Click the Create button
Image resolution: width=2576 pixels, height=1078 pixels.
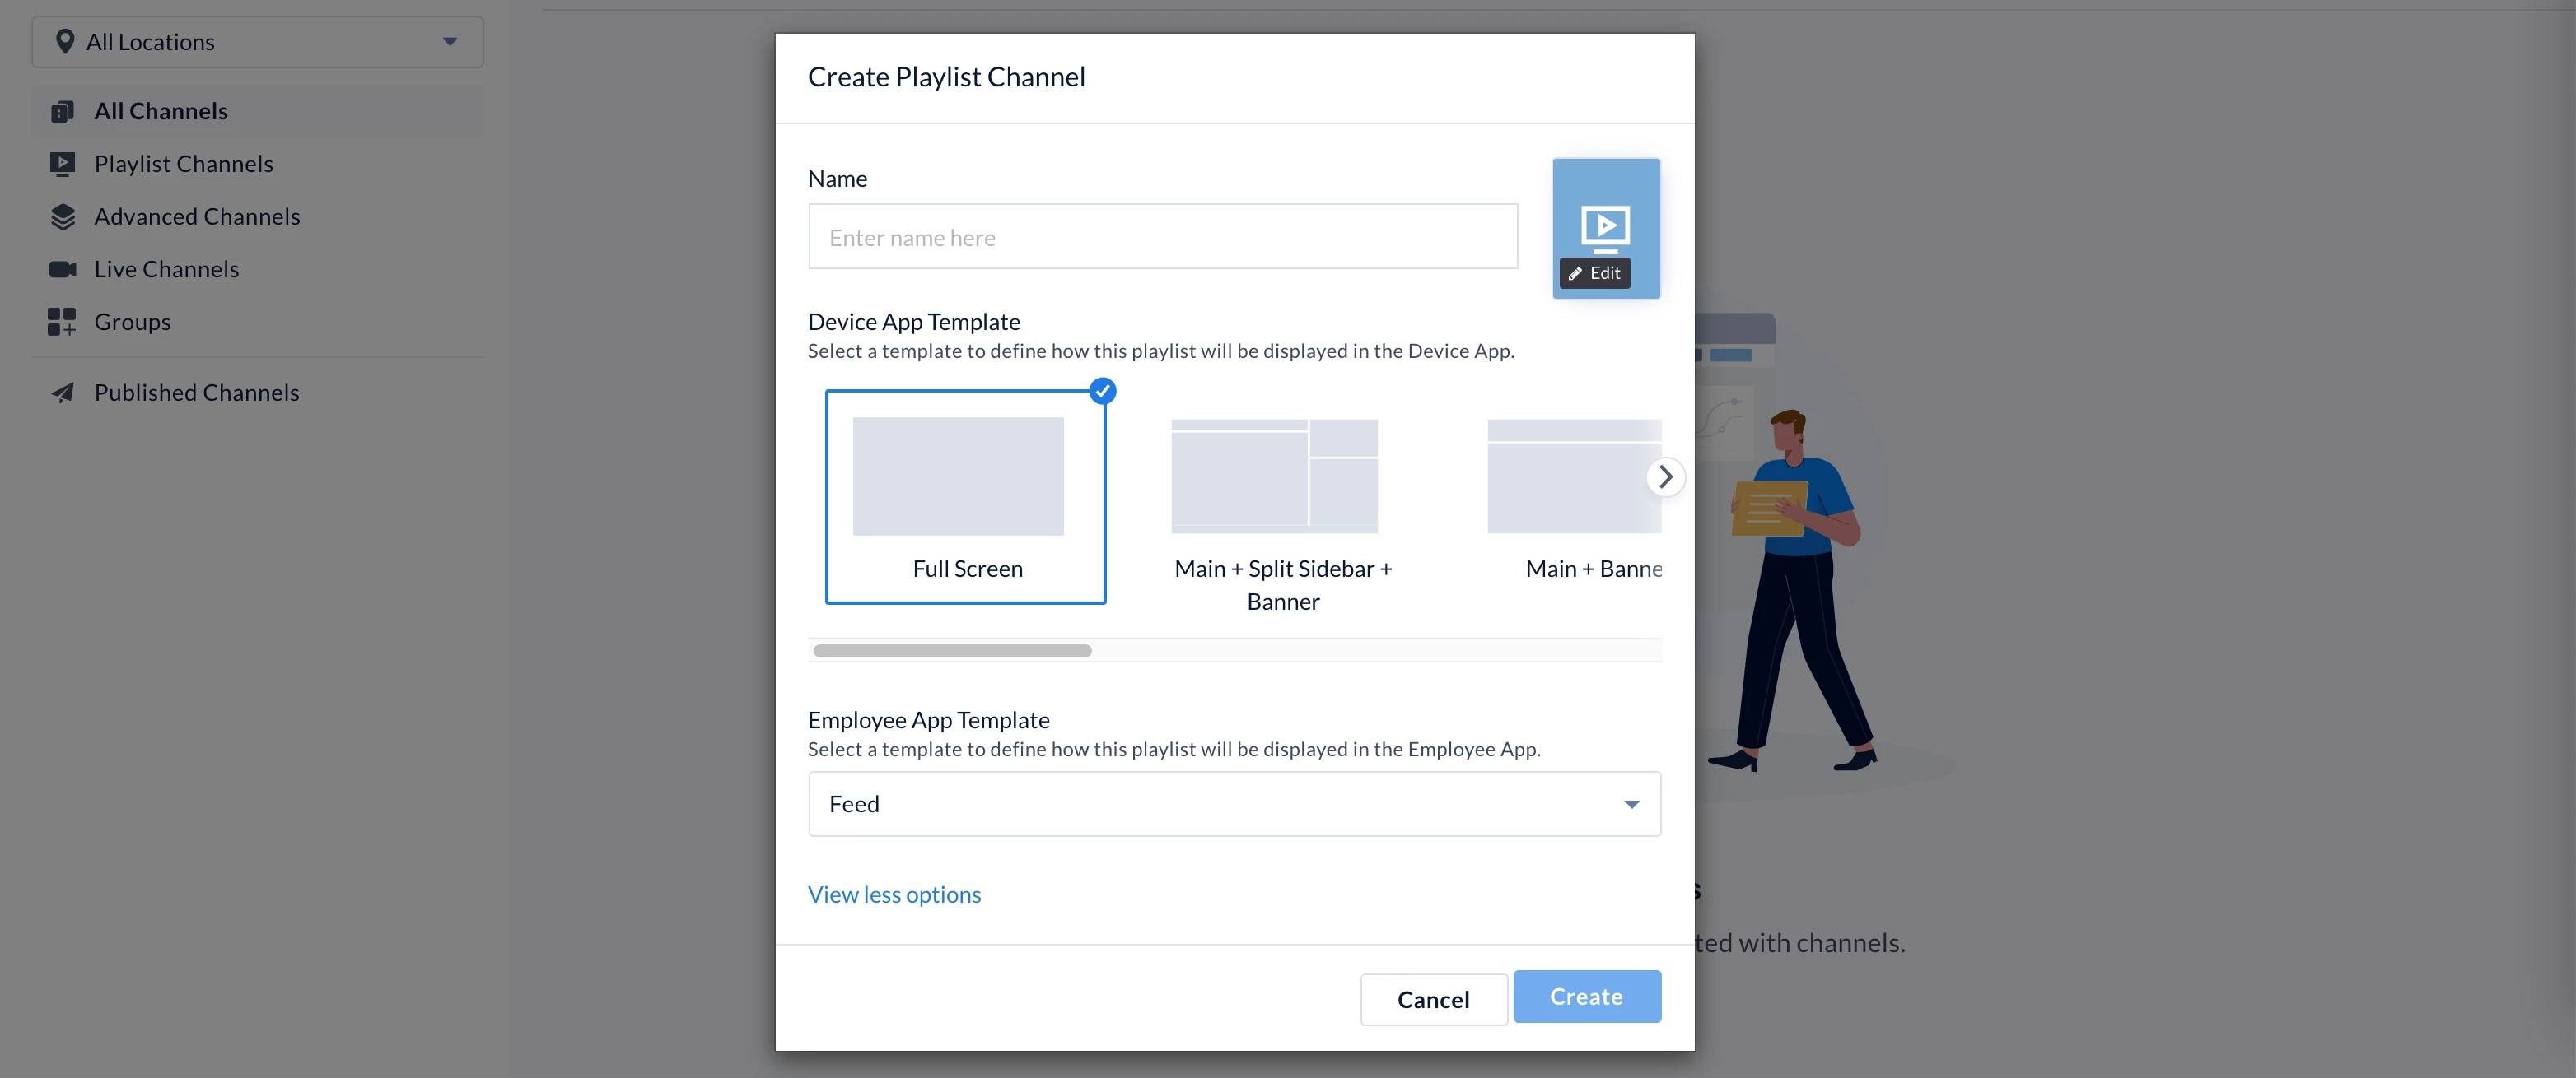[1586, 997]
